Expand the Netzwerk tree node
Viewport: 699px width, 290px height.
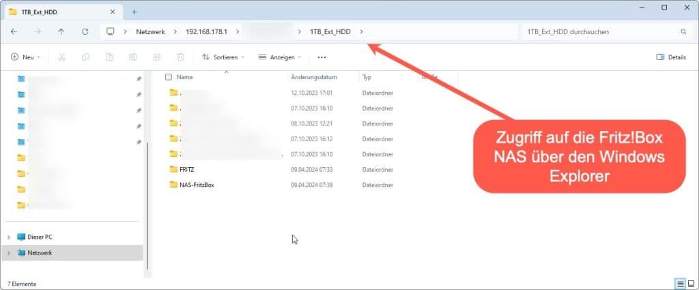pyautogui.click(x=8, y=252)
